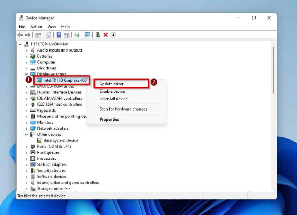
Task: Click the Disable device down-arrow icon
Action: pos(113,35)
